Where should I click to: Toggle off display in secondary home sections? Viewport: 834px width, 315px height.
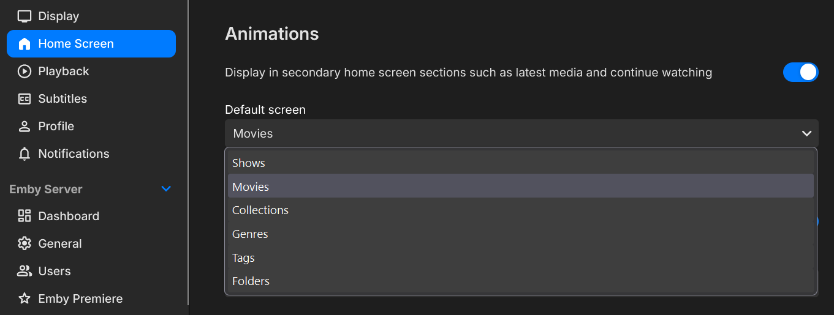point(800,72)
